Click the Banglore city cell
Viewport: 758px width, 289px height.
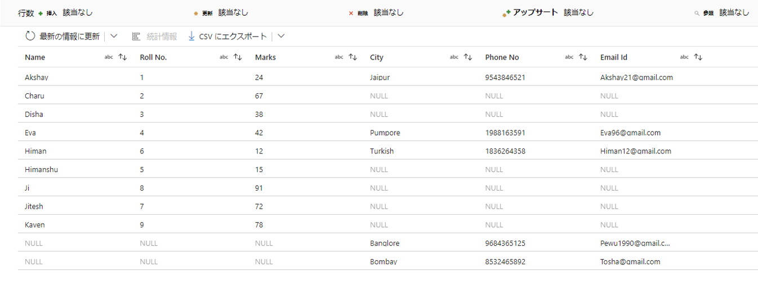(385, 243)
